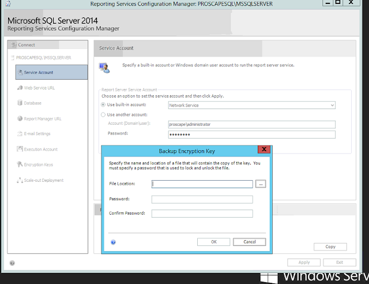Select the Use another account radio button
Viewport: 369px width, 284px height.
(x=103, y=114)
